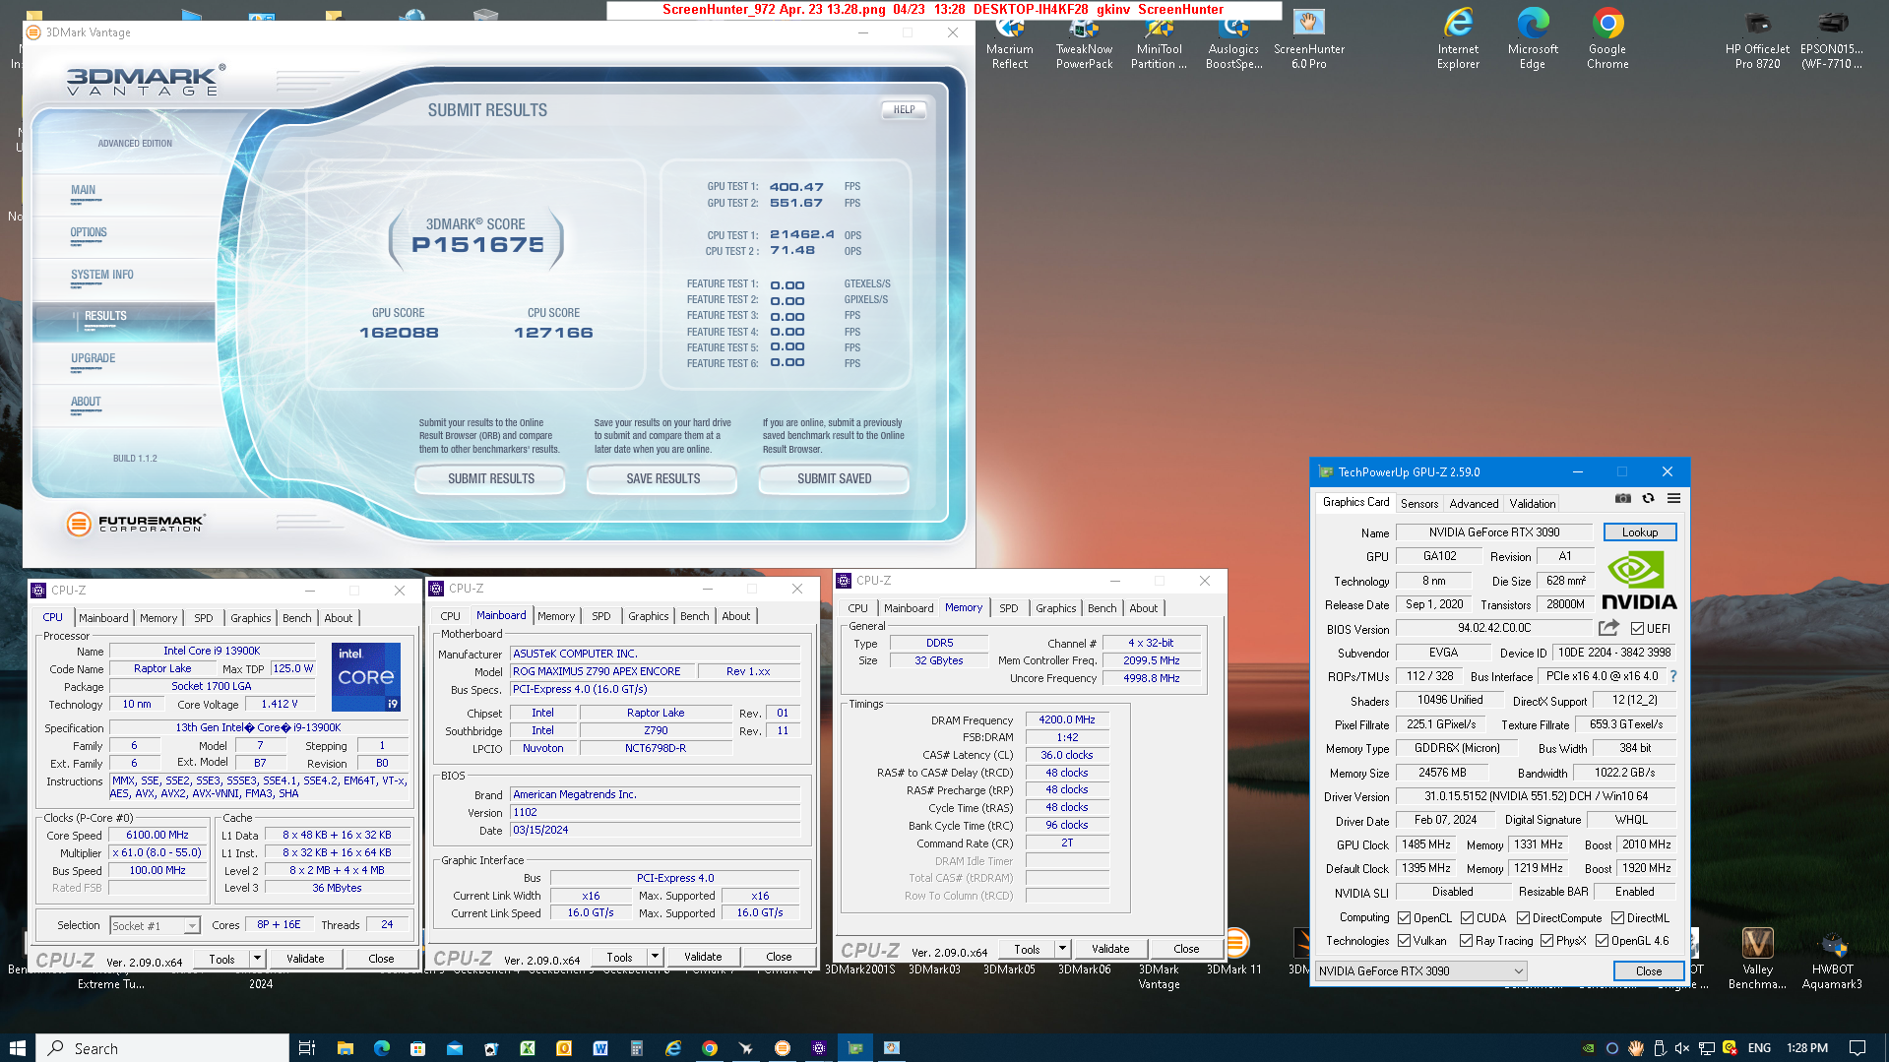The image size is (1889, 1062).
Task: Open File Explorer from the taskbar
Action: pyautogui.click(x=345, y=1048)
